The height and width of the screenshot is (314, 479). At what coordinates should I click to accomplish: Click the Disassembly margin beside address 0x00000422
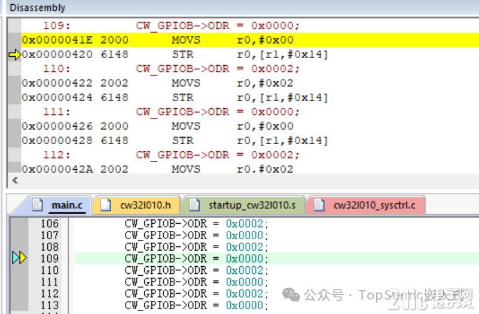coord(14,83)
